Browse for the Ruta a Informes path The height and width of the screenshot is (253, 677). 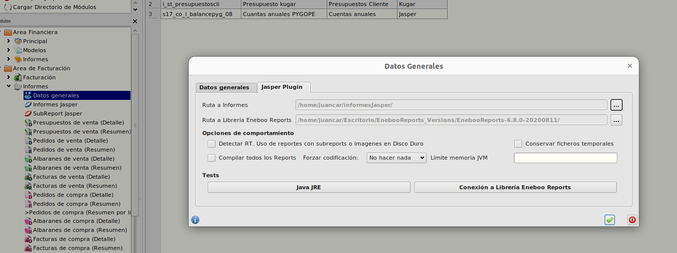[617, 105]
